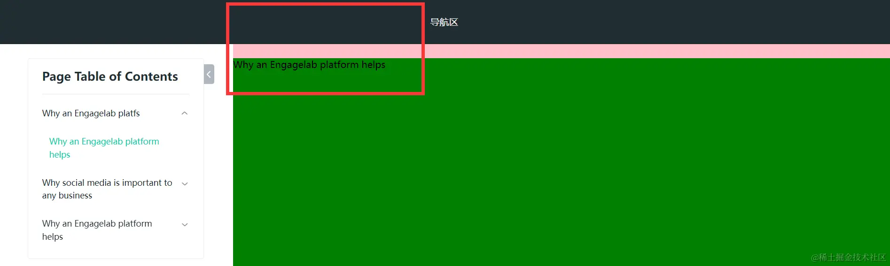The width and height of the screenshot is (890, 266).
Task: Click the middle of the large green content area
Action: click(x=561, y=162)
